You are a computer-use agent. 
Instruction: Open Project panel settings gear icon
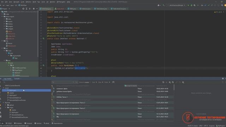click(34, 8)
